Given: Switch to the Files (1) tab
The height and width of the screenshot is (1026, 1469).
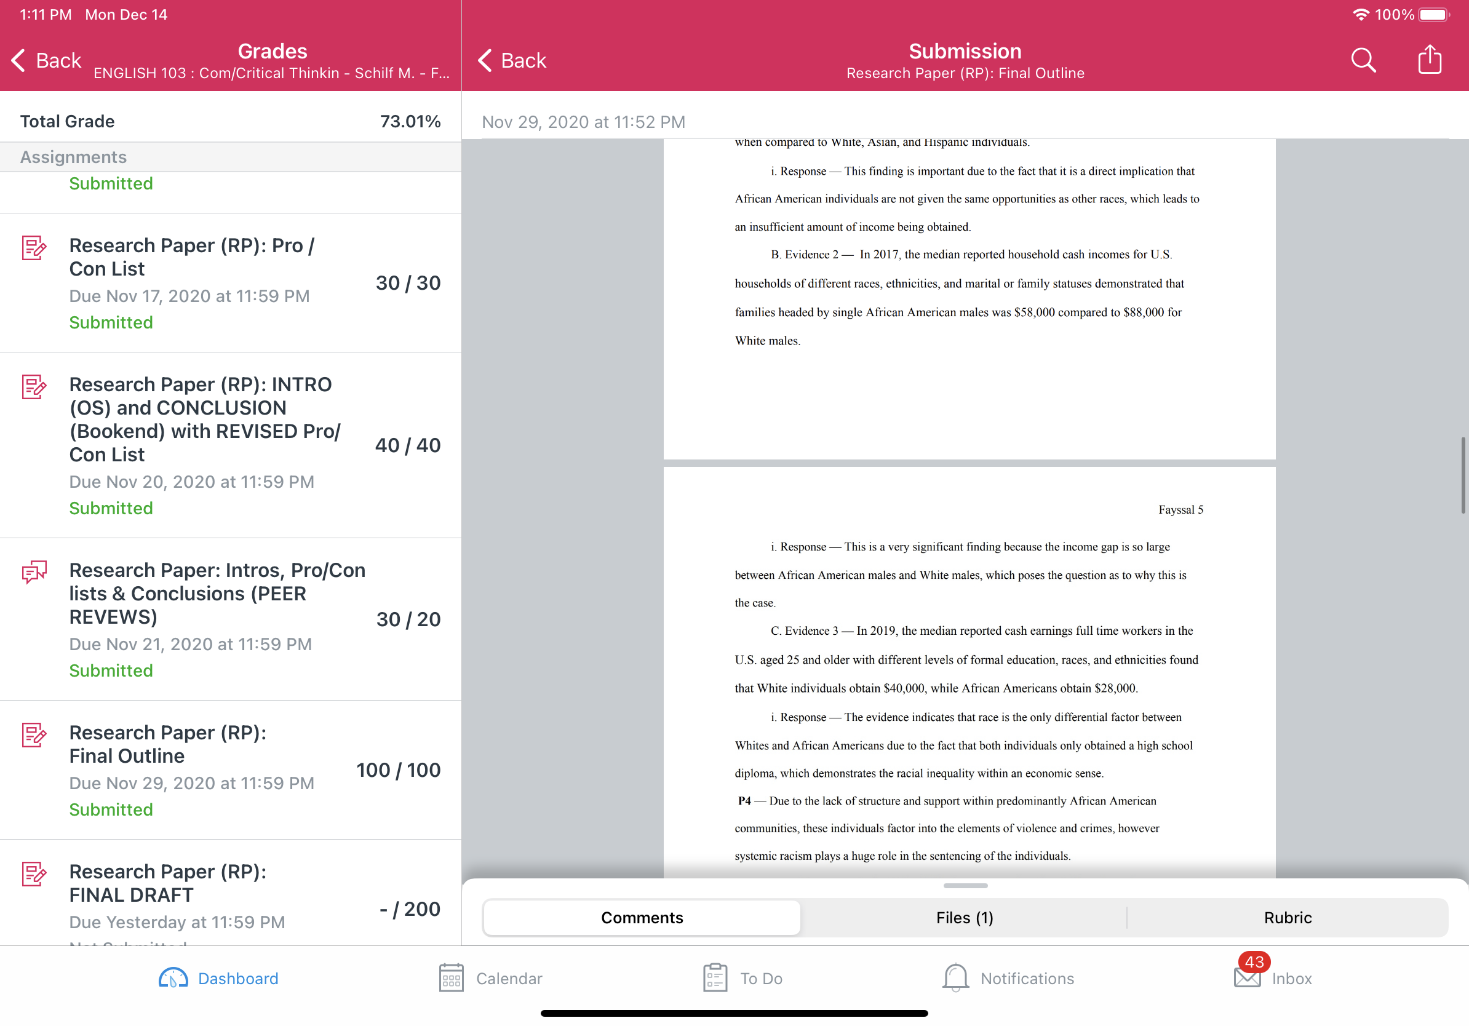Looking at the screenshot, I should 964,918.
